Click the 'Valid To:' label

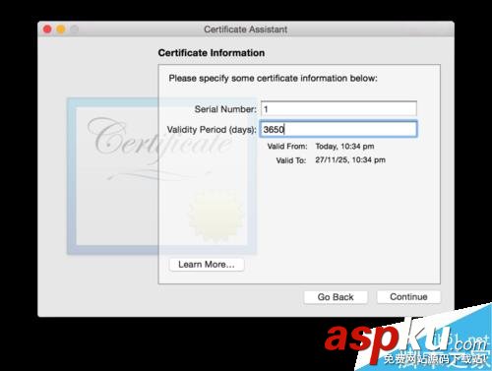click(291, 160)
